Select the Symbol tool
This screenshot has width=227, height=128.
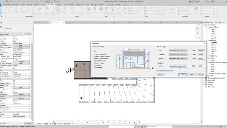click(196, 10)
